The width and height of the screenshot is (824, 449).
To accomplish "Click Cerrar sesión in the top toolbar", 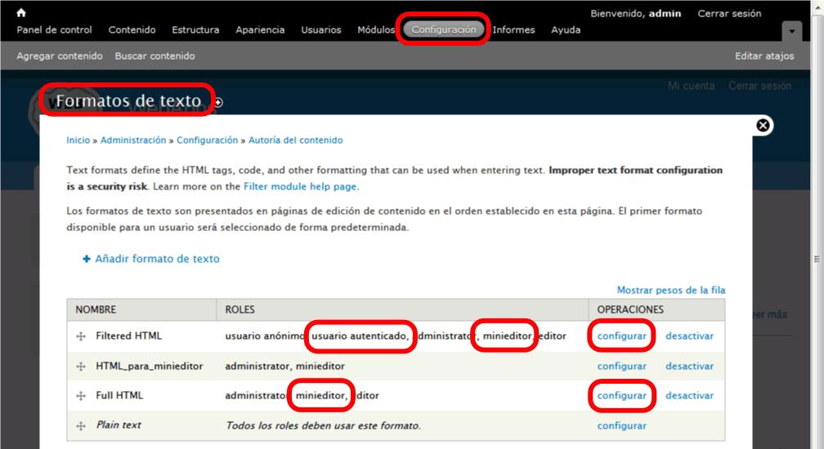I will tap(729, 14).
